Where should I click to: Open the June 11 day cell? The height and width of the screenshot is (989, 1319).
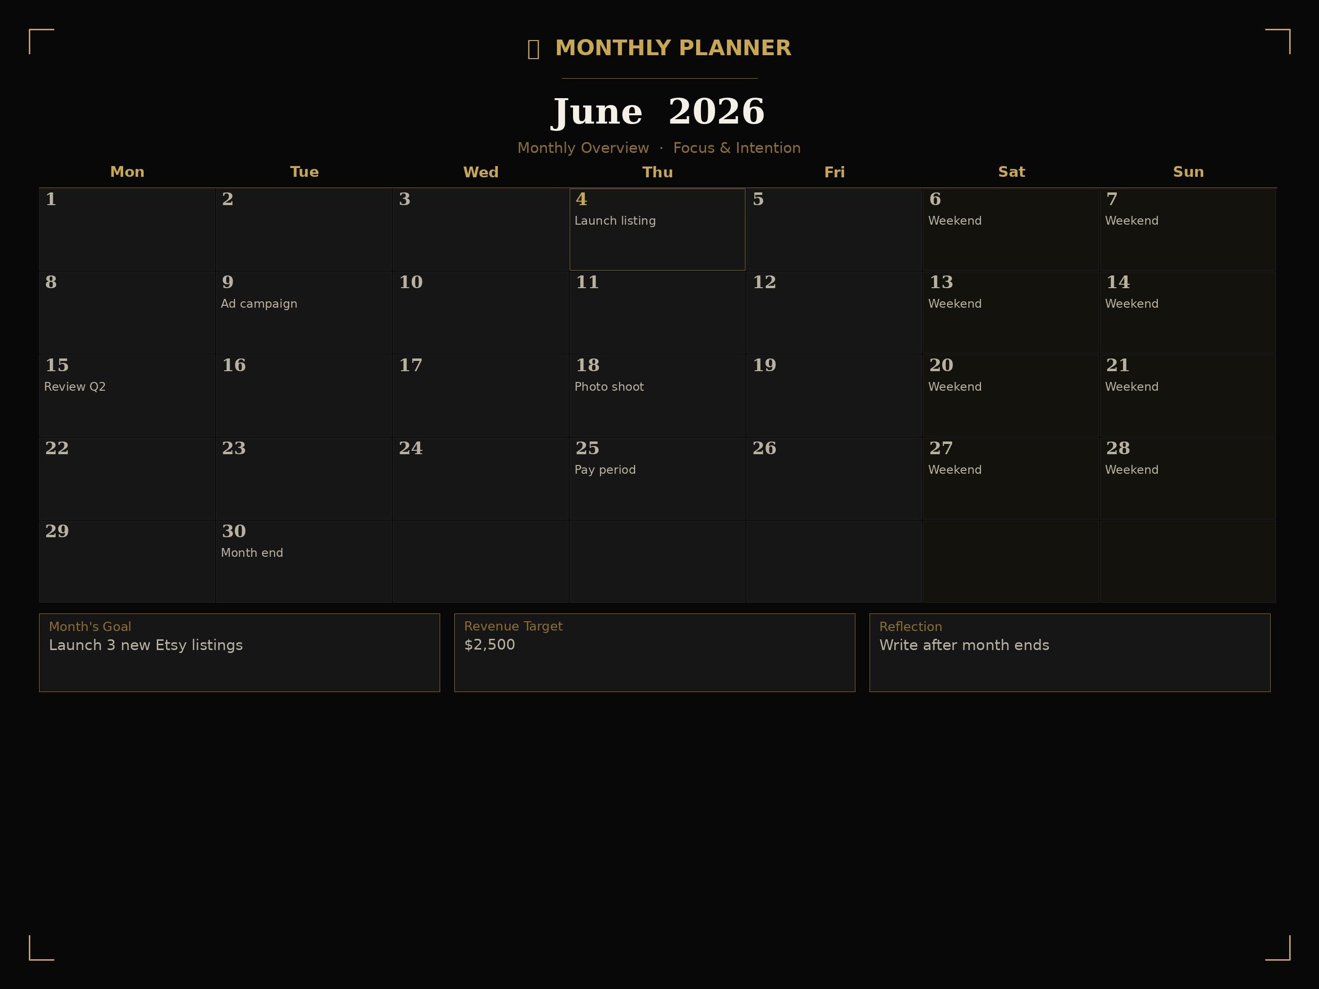[657, 313]
